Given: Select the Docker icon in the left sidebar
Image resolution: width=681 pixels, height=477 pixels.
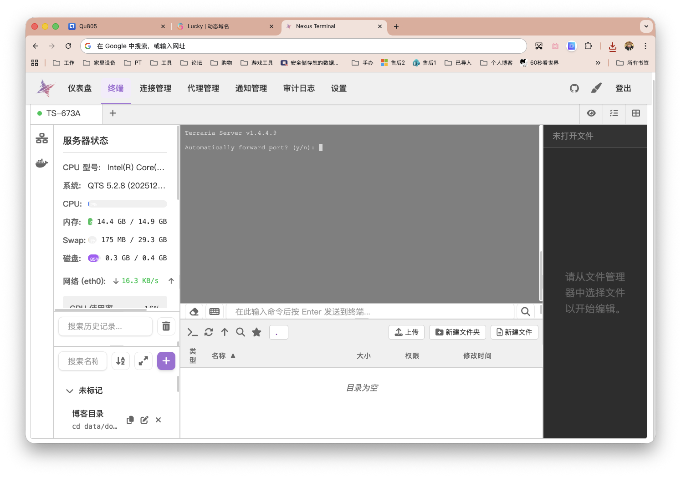Looking at the screenshot, I should coord(41,163).
